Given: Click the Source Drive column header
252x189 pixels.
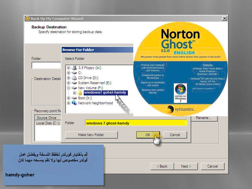Looking at the screenshot, I should [48, 117].
